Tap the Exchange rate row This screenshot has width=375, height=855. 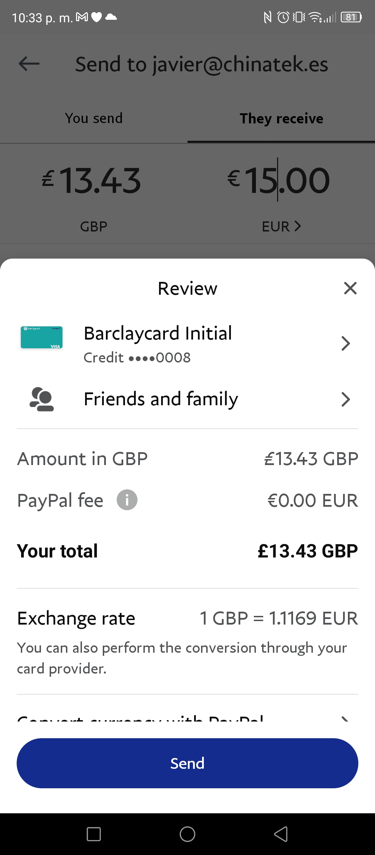[x=187, y=618]
